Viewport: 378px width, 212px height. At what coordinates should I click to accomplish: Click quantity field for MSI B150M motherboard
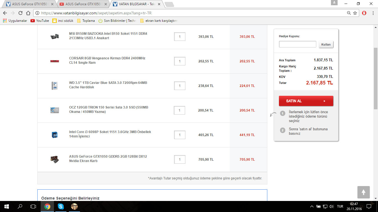[x=180, y=37]
